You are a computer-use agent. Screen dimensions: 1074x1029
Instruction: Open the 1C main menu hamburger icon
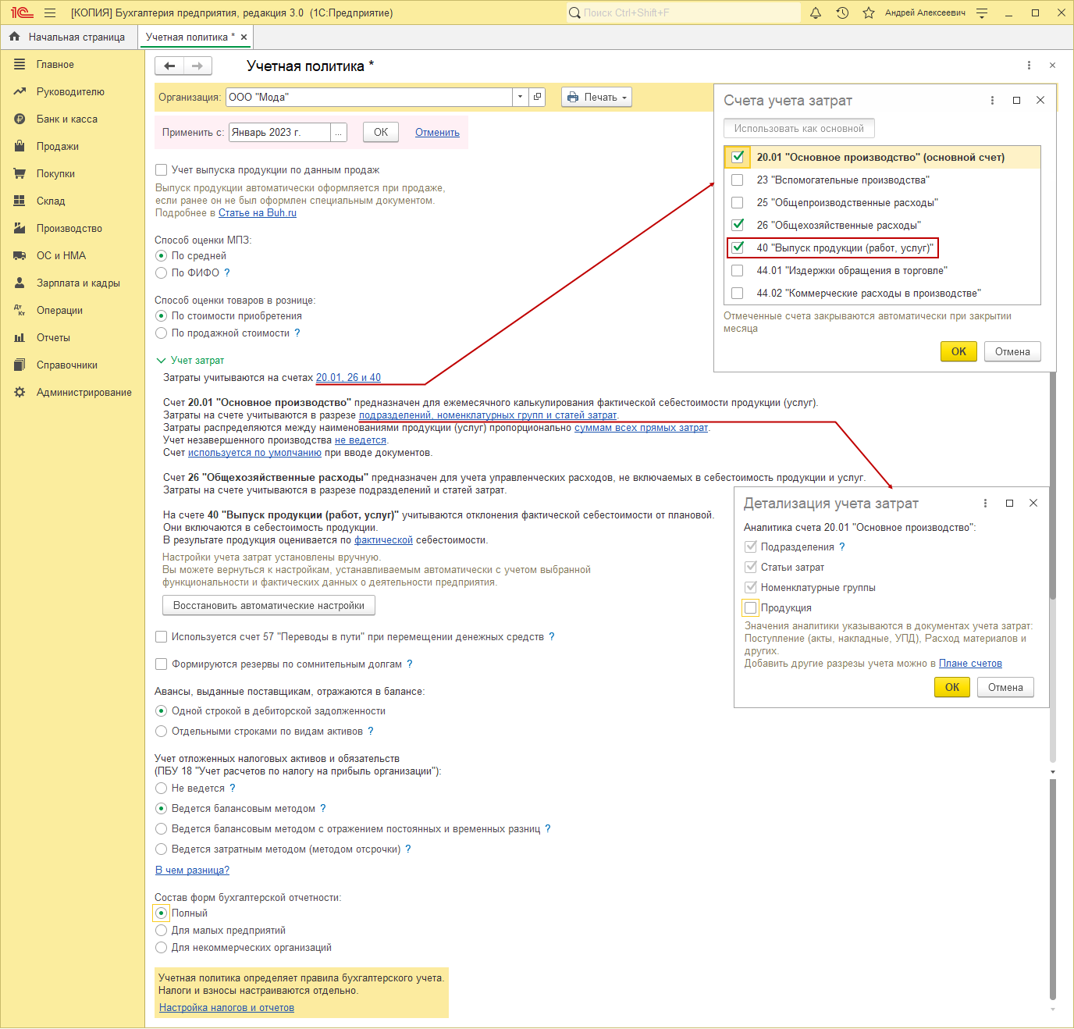[x=50, y=12]
